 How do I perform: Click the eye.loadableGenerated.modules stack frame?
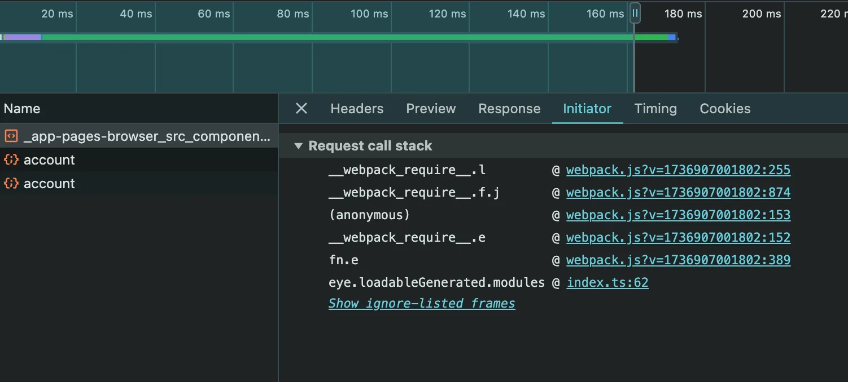tap(436, 283)
